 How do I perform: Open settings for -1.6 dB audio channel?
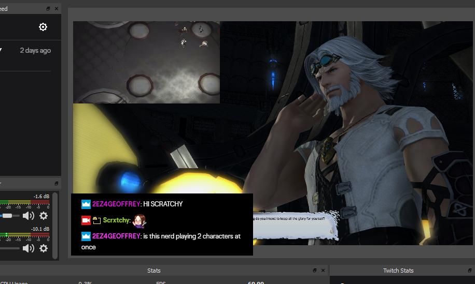tap(44, 216)
